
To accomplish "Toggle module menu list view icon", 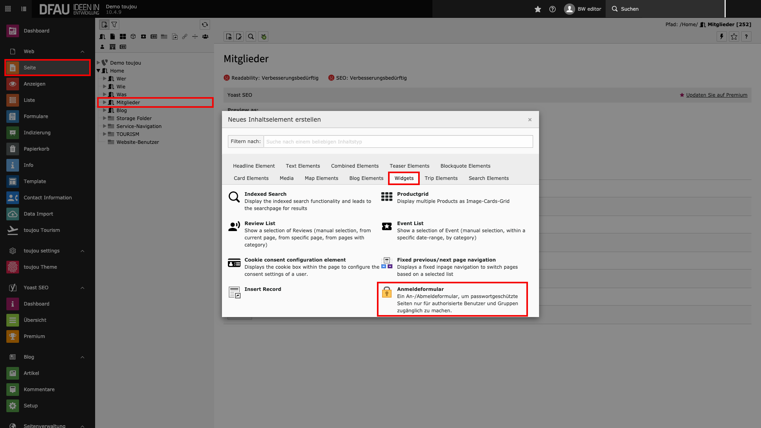I will click(24, 9).
